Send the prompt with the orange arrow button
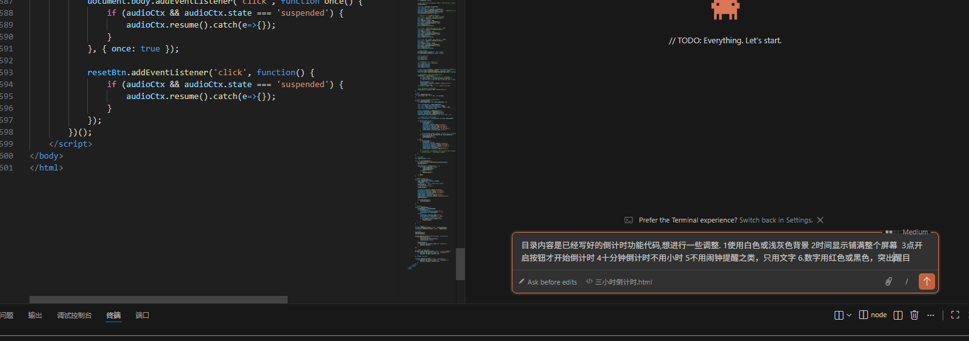Image resolution: width=969 pixels, height=341 pixels. (926, 281)
